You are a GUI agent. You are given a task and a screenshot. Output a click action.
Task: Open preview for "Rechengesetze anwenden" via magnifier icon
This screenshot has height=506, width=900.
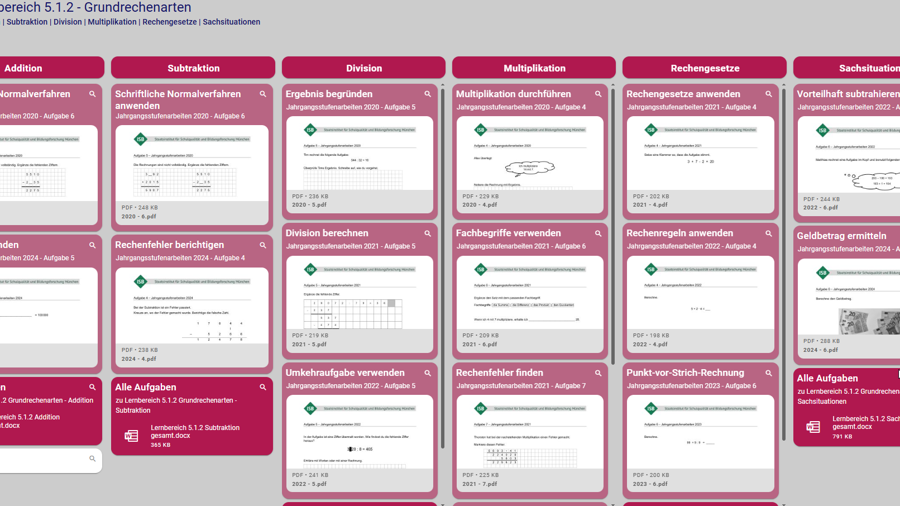pos(769,94)
